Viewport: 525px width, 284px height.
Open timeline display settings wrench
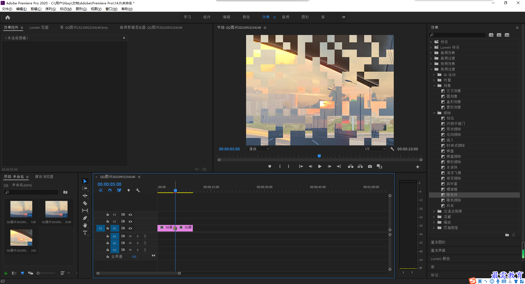pos(138,190)
